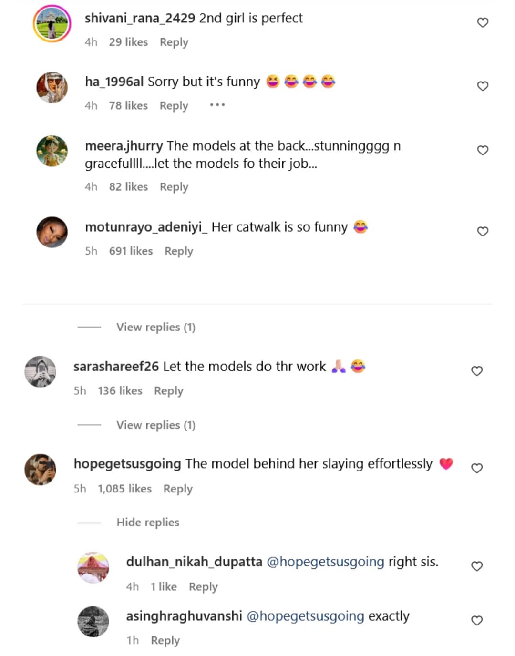Reply to shivani_rana_2429's comment
Screen dimensions: 515x656
(x=174, y=42)
